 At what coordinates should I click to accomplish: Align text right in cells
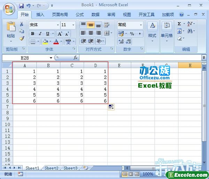point(98,33)
